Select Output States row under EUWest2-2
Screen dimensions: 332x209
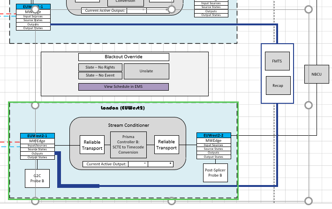click(213, 157)
